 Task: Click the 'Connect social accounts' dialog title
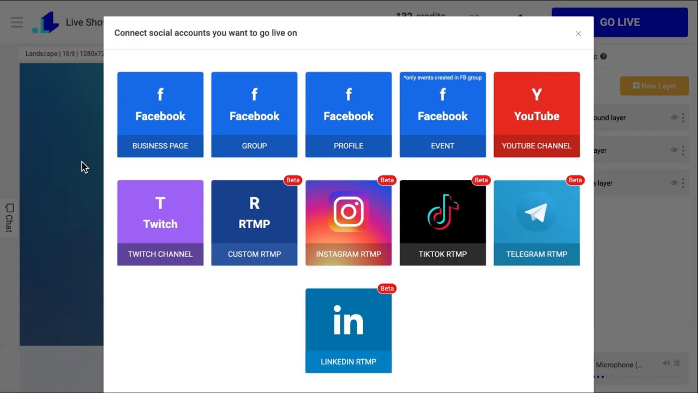(x=206, y=33)
